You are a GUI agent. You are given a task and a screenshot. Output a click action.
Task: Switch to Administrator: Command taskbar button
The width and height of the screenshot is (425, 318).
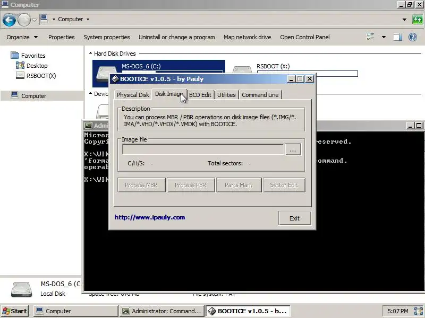coord(161,311)
